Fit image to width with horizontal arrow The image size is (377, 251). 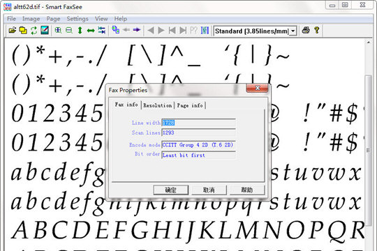91,30
